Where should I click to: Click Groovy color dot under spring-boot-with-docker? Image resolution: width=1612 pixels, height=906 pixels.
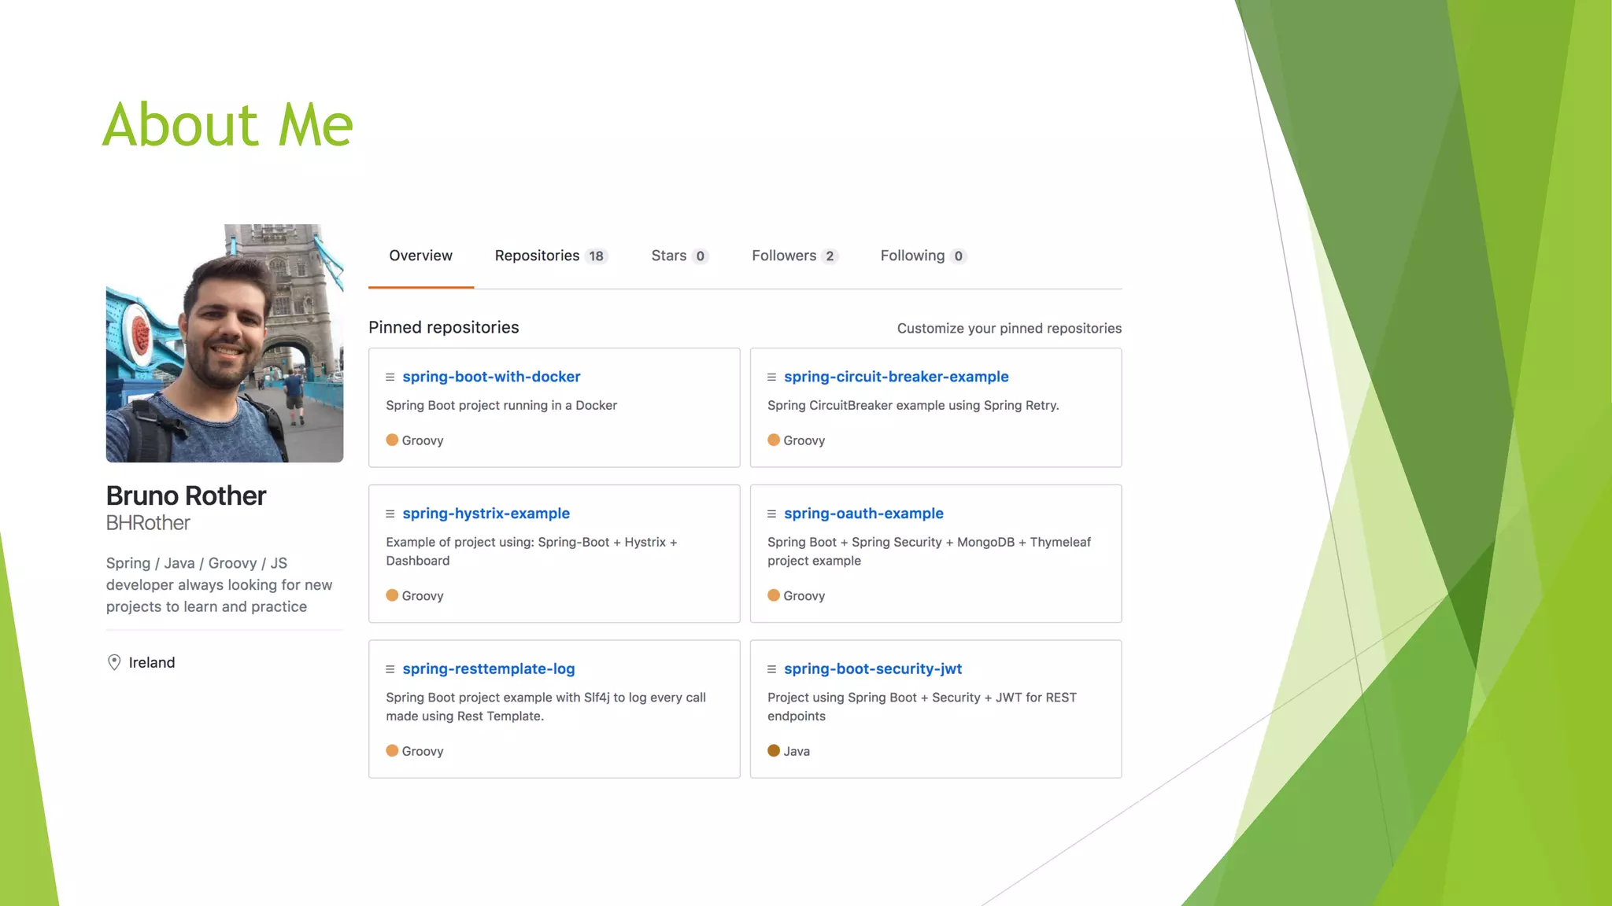[392, 440]
